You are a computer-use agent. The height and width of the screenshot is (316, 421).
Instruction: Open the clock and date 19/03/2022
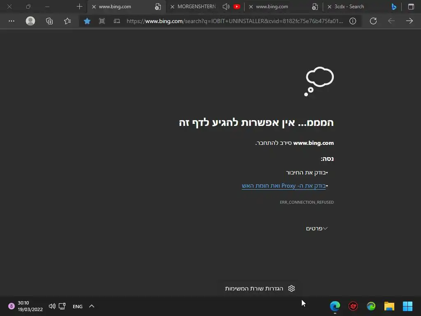point(30,306)
